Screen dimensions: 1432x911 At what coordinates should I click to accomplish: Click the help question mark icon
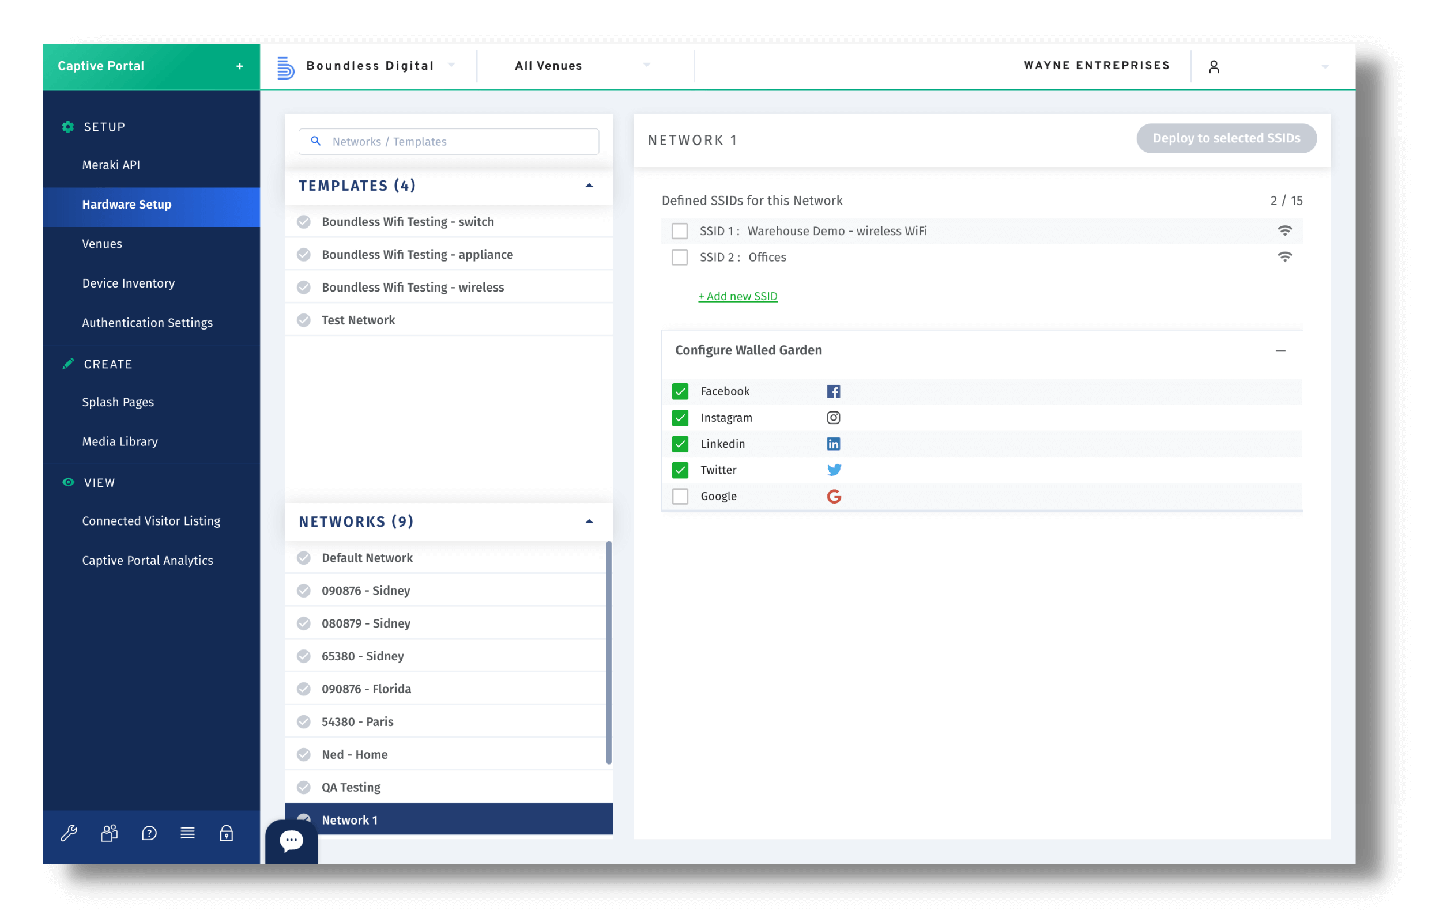click(149, 833)
